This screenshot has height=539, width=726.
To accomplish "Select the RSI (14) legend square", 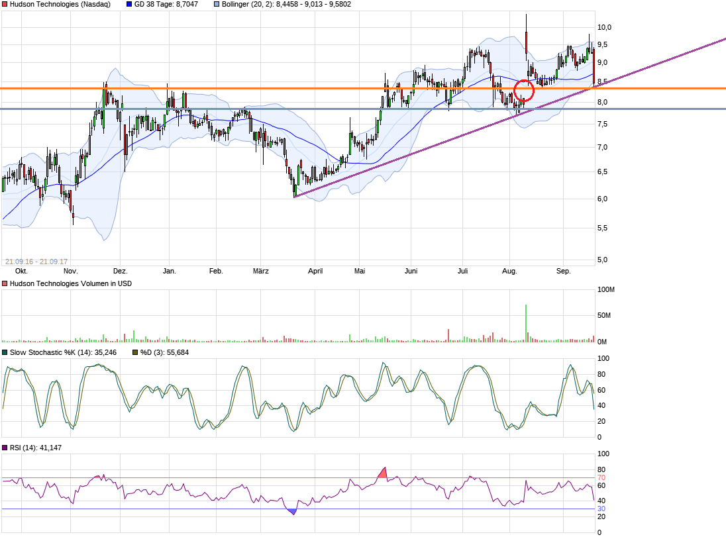I will click(5, 448).
